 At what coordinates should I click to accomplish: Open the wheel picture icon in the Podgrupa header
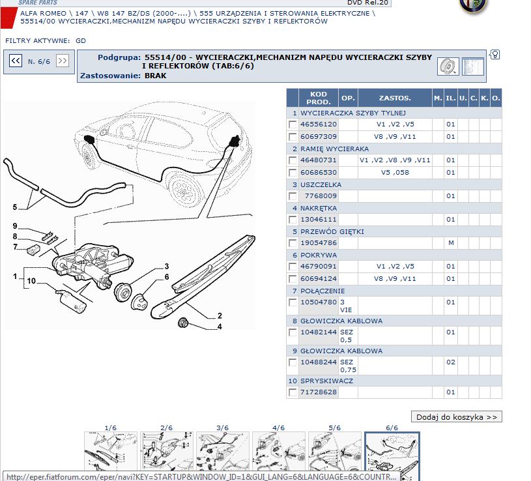tap(448, 66)
